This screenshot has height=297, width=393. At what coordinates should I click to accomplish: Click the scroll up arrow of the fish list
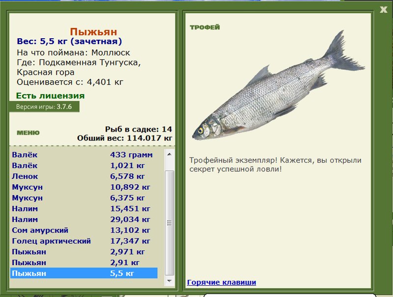click(169, 154)
